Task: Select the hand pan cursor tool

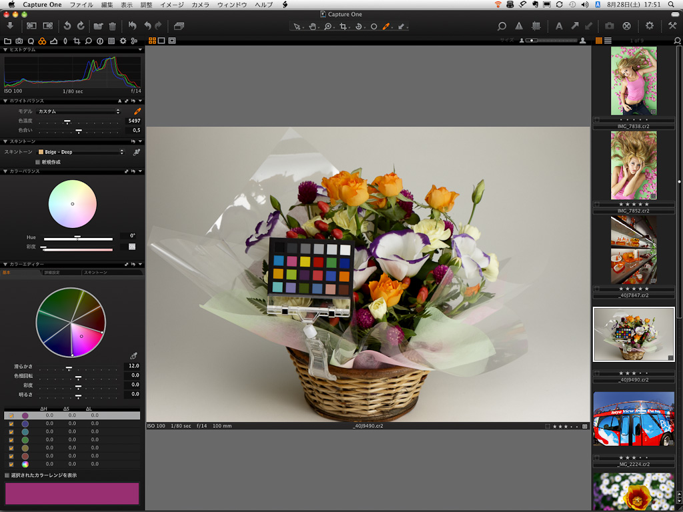Action: point(313,27)
